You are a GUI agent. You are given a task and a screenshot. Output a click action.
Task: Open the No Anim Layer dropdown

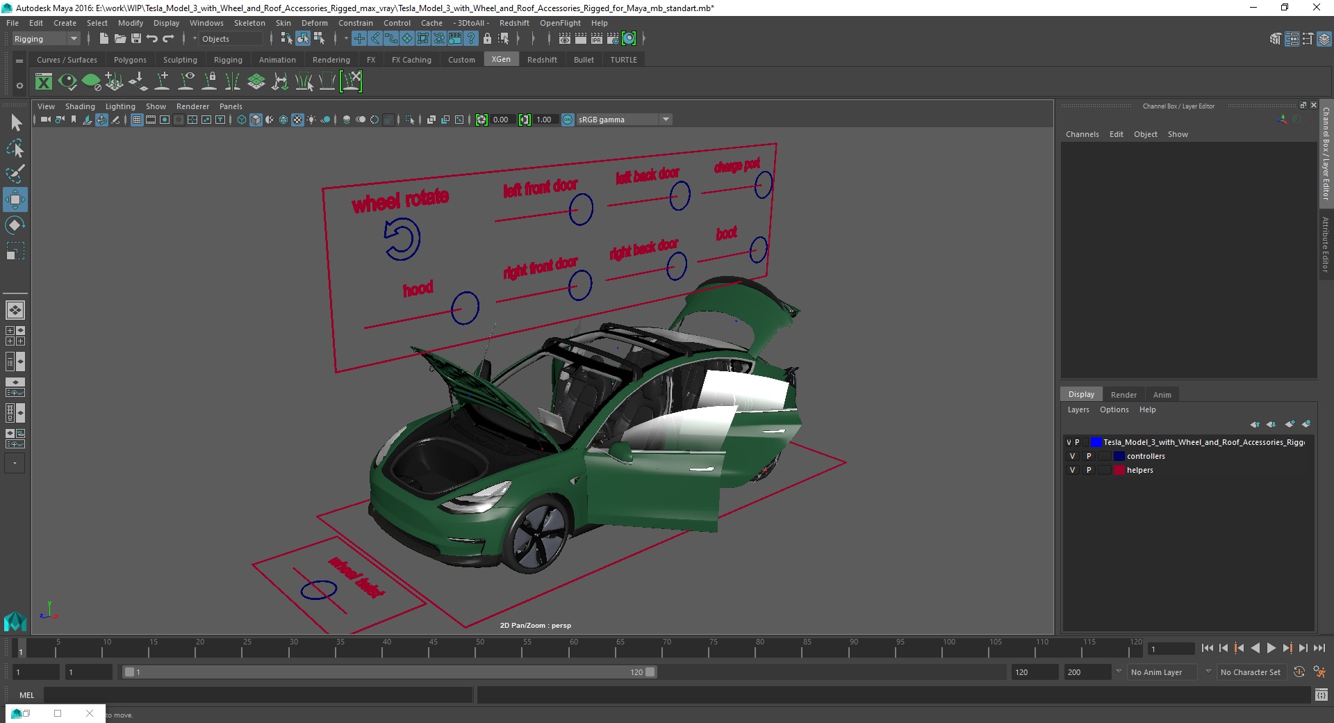point(1163,672)
